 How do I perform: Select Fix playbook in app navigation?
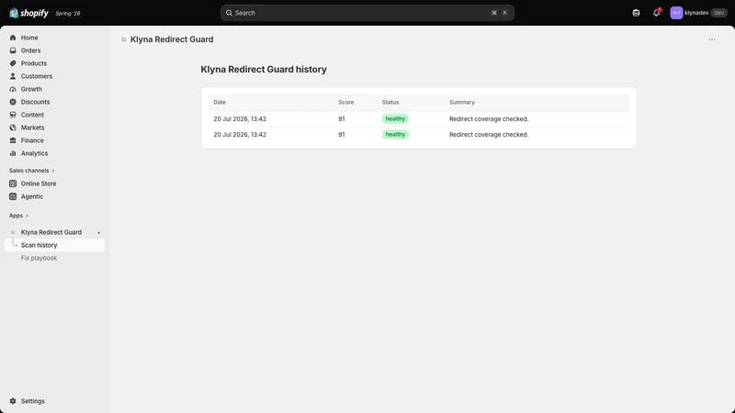point(39,258)
